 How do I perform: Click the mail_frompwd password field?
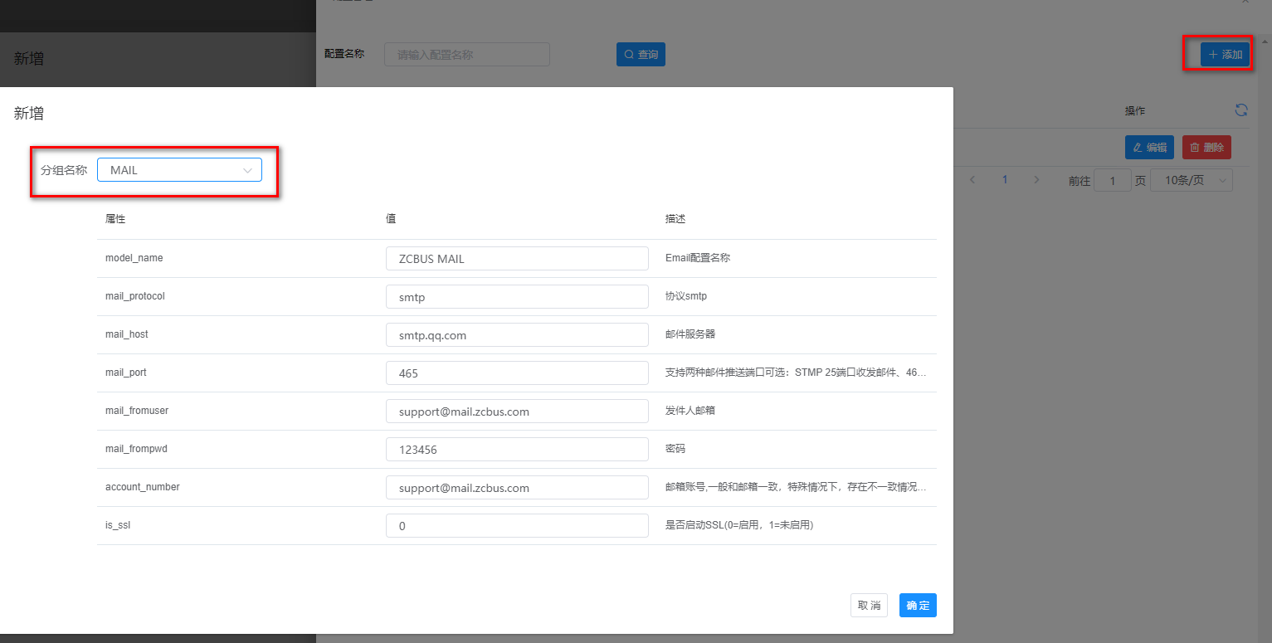pyautogui.click(x=516, y=449)
